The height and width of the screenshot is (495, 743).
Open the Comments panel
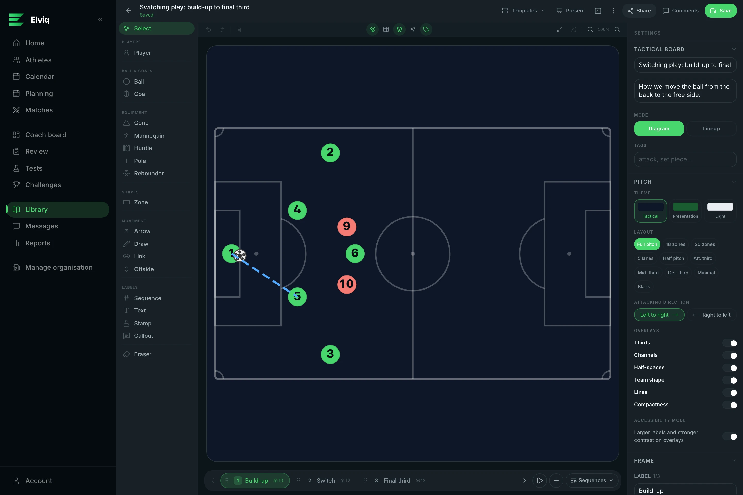point(681,11)
